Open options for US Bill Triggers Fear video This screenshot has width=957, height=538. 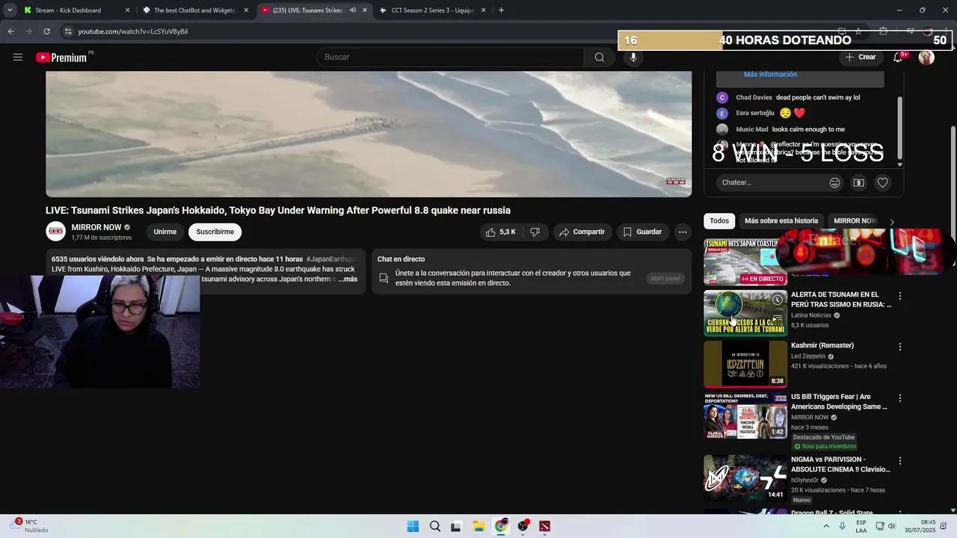point(900,398)
